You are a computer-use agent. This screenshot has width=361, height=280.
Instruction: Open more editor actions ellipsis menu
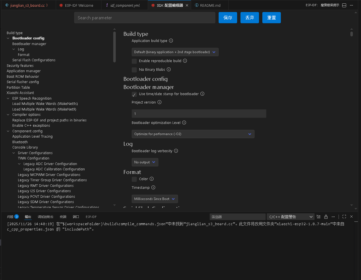(351, 5)
